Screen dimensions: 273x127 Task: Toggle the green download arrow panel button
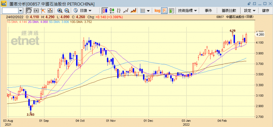(x=171, y=11)
